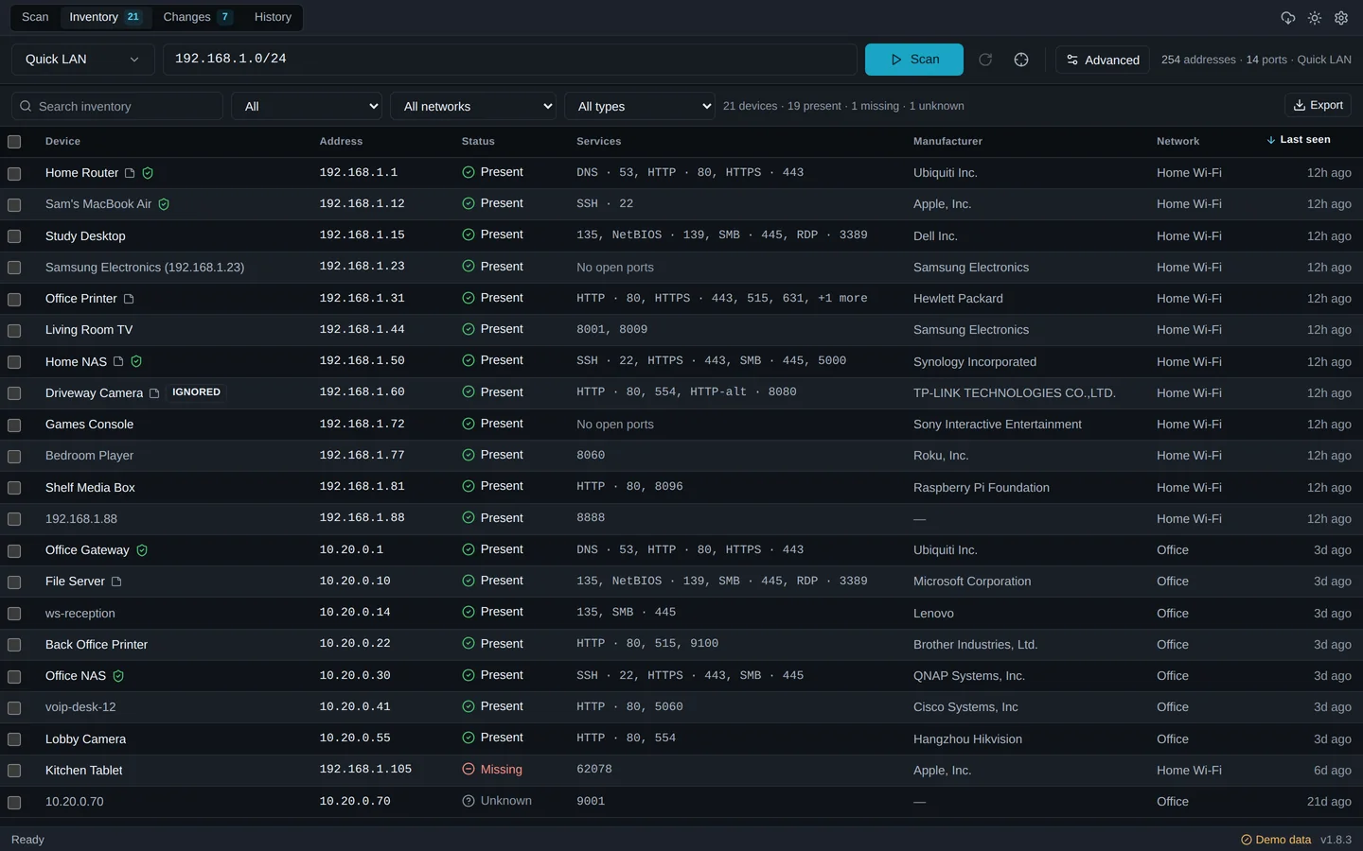Export the inventory list
This screenshot has height=851, width=1363.
tap(1318, 105)
